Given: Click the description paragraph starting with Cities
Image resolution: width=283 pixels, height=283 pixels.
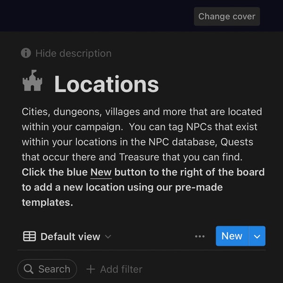Looking at the screenshot, I should (142, 134).
